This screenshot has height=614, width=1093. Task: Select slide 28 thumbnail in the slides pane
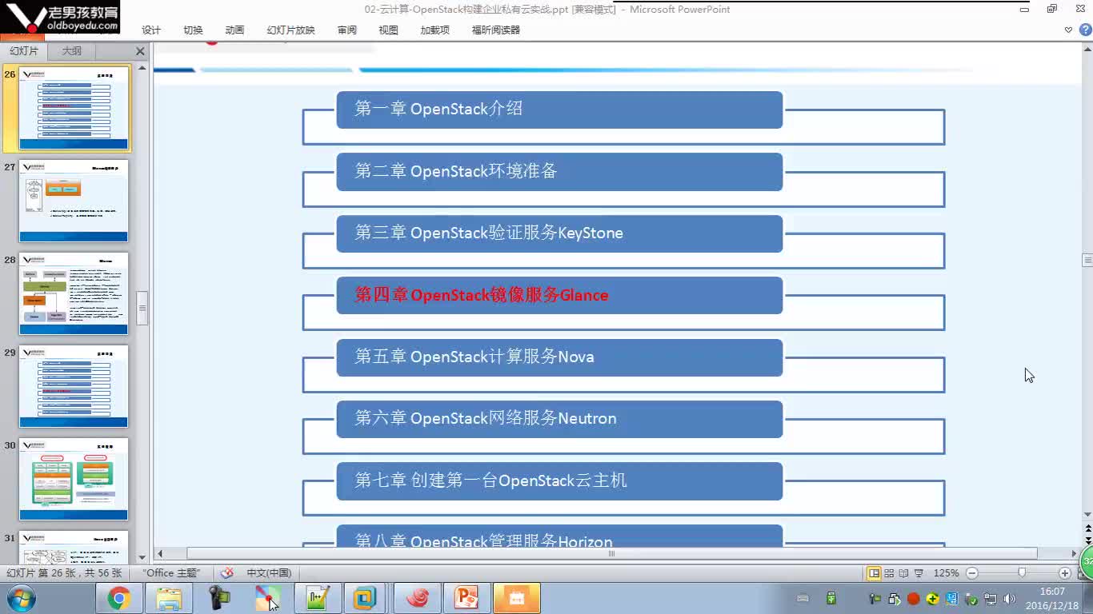[74, 293]
